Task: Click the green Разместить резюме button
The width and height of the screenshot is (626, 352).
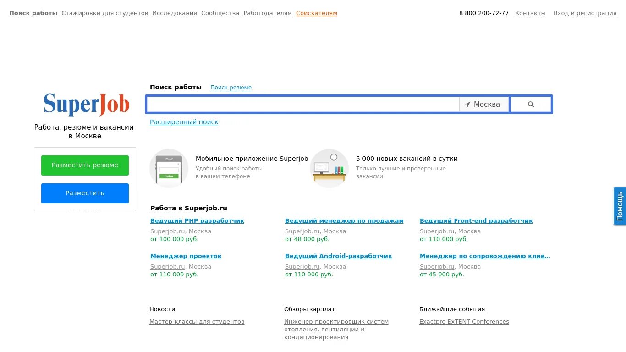Action: 85,165
